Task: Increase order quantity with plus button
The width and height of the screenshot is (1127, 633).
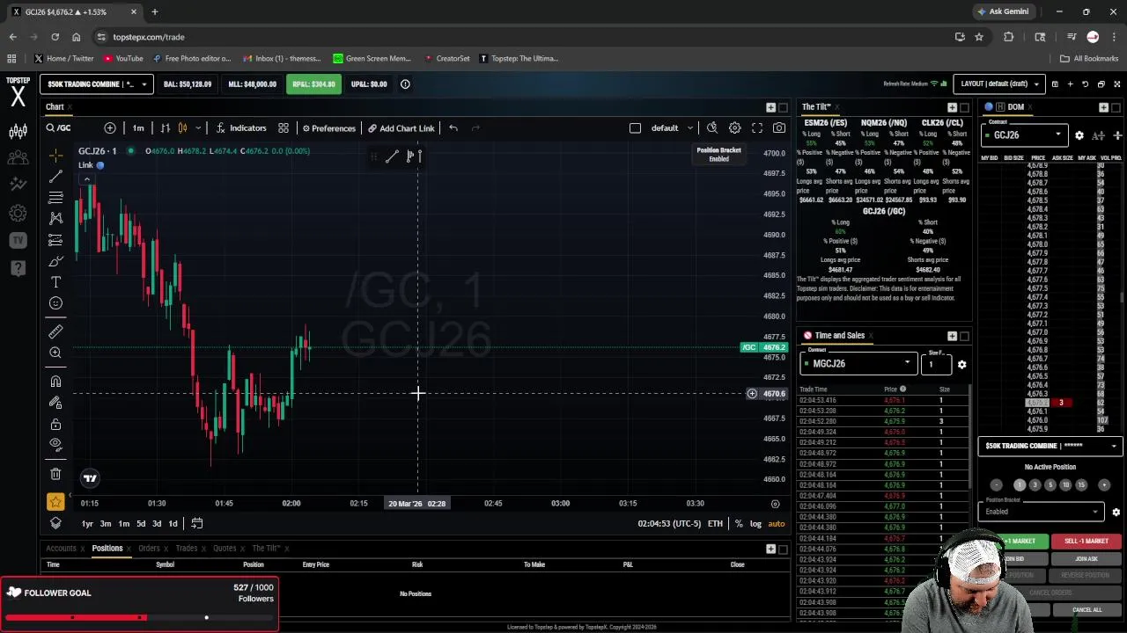Action: pos(1104,485)
